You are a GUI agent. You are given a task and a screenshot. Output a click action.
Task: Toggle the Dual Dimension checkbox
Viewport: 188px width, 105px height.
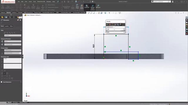pos(1,82)
